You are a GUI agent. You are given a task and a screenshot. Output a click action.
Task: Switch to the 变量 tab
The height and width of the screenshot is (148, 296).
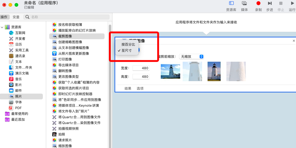tap(16, 17)
